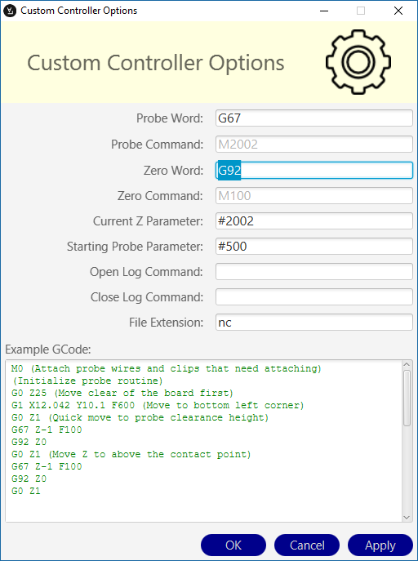
Task: Click the scroll down arrow in Example GCode
Action: point(407,518)
